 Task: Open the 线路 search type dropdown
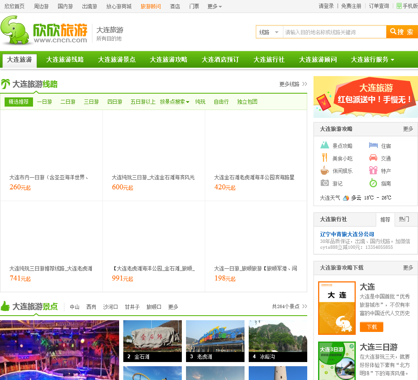269,32
